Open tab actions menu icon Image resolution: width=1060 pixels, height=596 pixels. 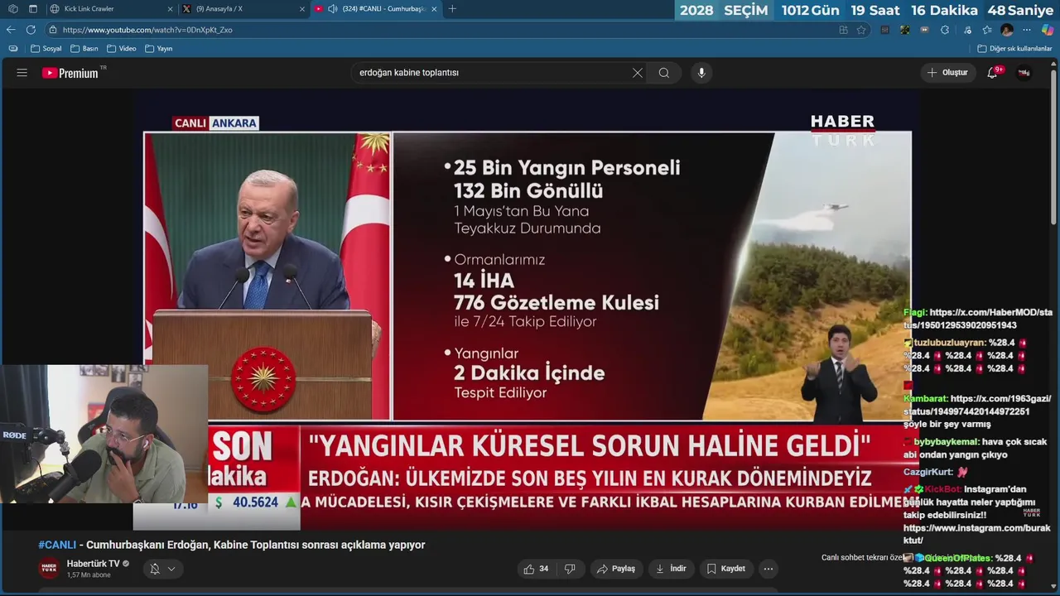[33, 8]
